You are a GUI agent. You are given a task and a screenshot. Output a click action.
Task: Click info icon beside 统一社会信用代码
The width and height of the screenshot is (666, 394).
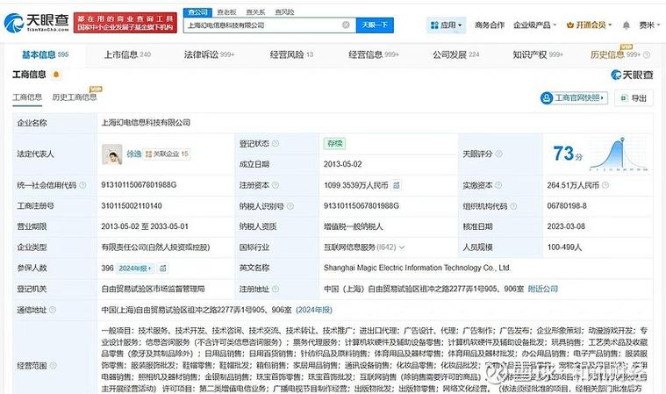[x=82, y=185]
